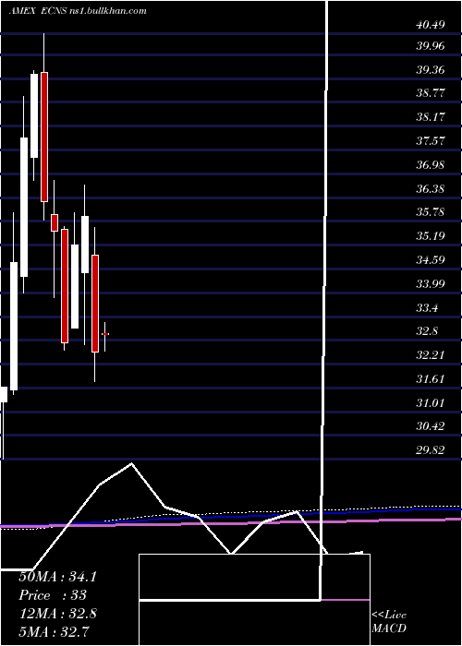This screenshot has width=462, height=646.
Task: Click the 32.21 price label
Action: (x=431, y=355)
